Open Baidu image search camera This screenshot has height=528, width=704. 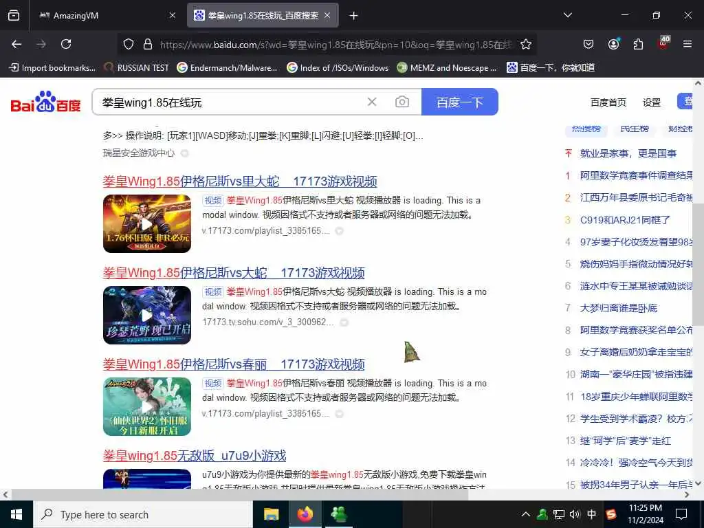pos(401,102)
